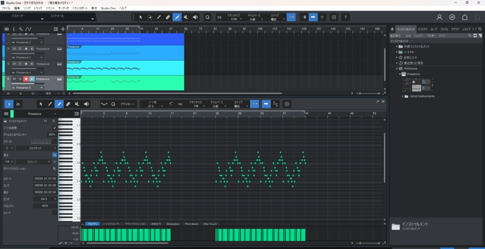Solo the editor instrument with S button
Image resolution: width=485 pixels, height=249 pixels.
point(54,121)
